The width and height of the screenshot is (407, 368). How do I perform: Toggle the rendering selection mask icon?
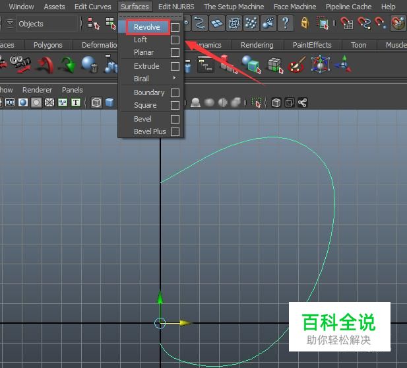tap(268, 23)
